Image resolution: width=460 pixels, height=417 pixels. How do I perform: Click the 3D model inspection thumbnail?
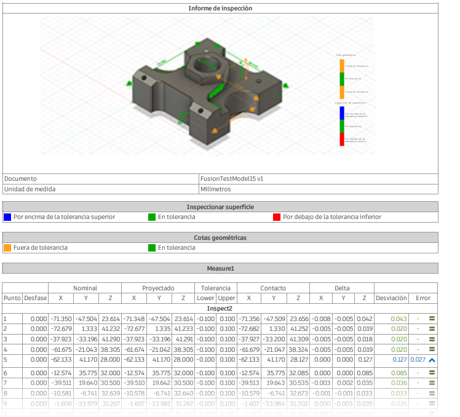(x=207, y=85)
